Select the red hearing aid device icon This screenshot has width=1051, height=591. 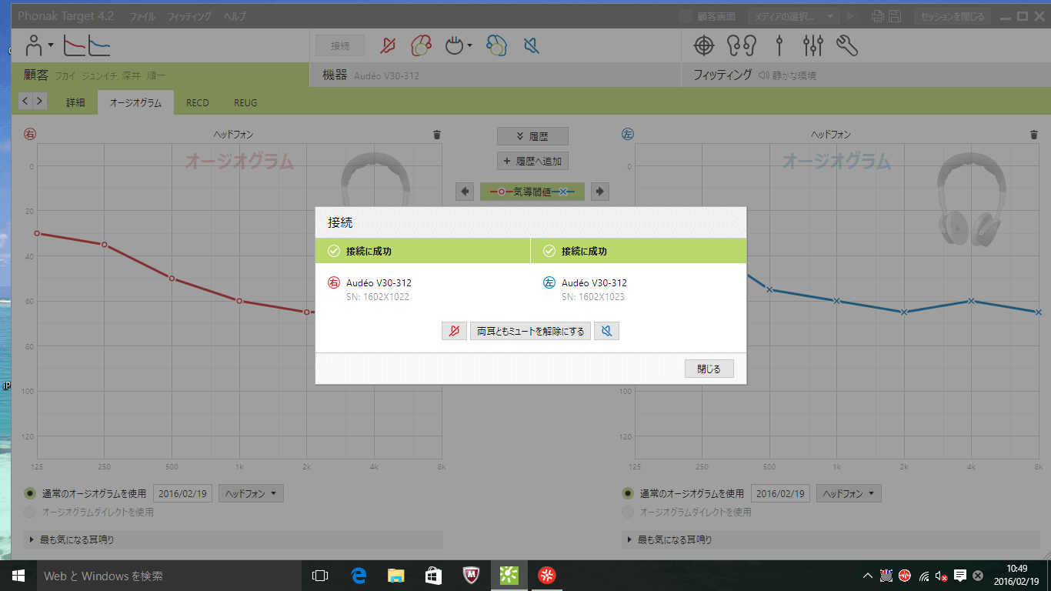point(420,46)
